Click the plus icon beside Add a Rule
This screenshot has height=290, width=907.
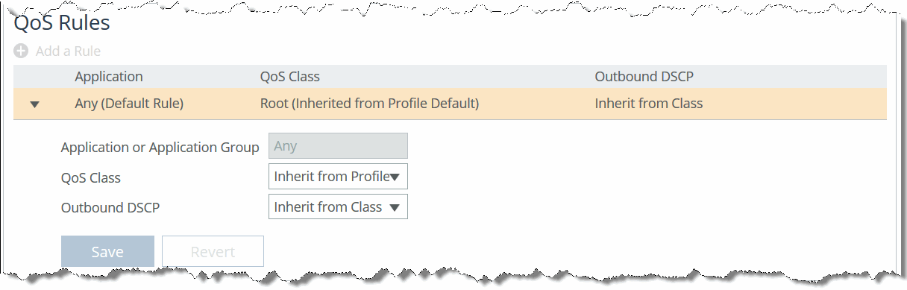[x=21, y=51]
